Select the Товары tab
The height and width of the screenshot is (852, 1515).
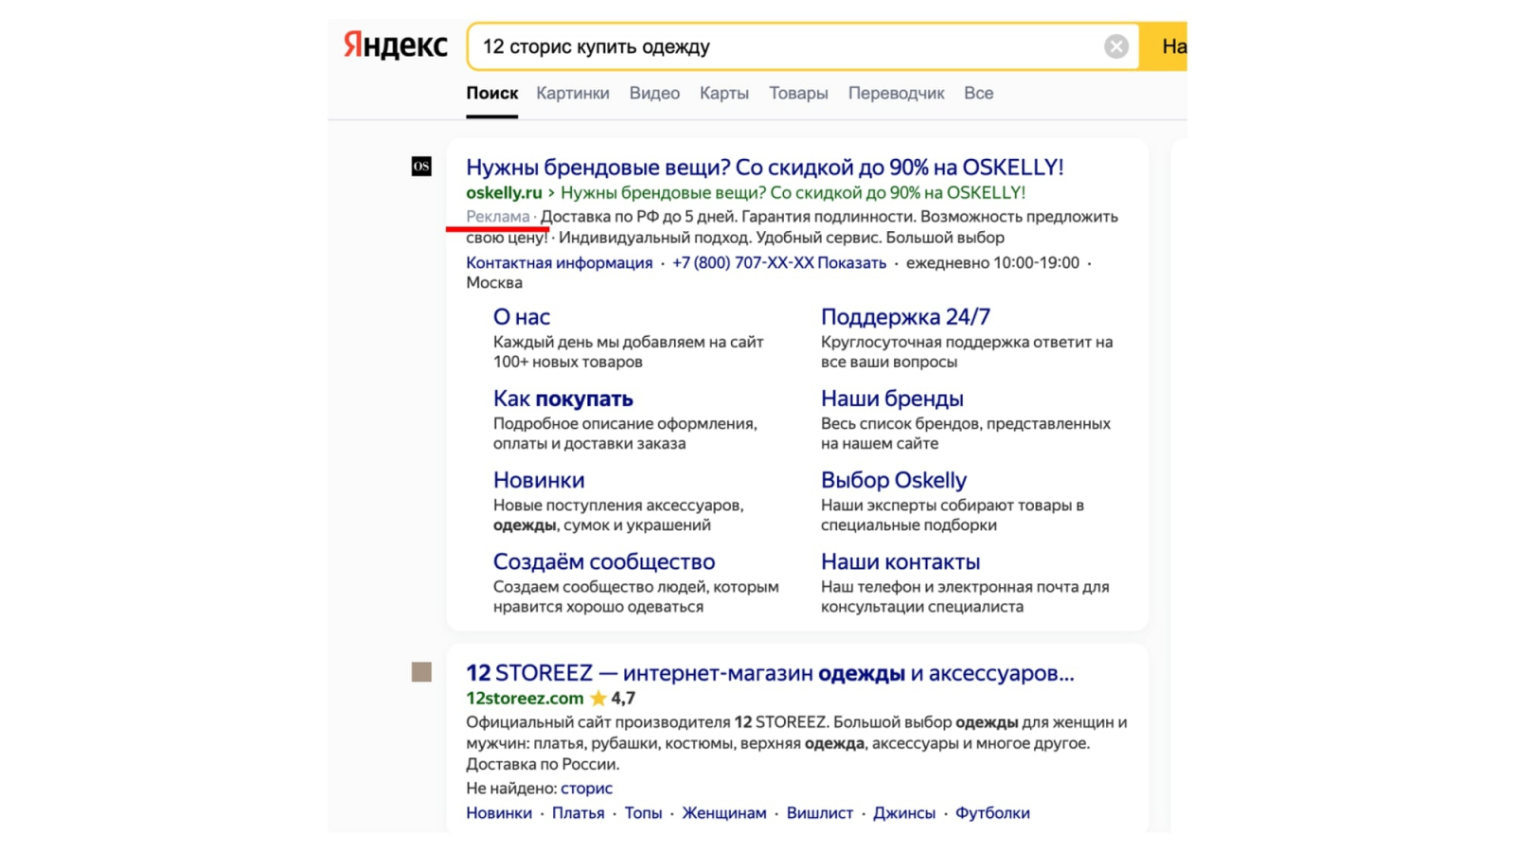coord(798,93)
